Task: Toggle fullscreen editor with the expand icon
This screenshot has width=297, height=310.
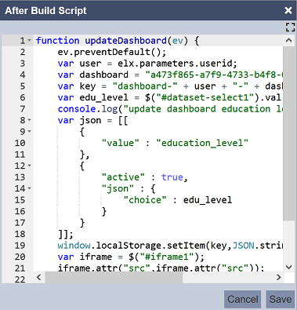Action: click(290, 27)
